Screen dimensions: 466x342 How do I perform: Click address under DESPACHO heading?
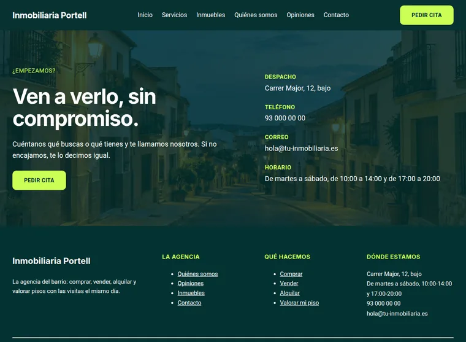point(298,88)
